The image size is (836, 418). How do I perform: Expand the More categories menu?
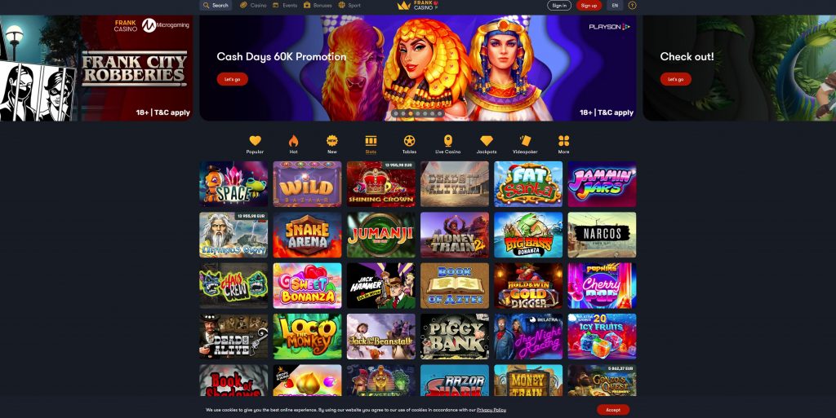pos(563,144)
